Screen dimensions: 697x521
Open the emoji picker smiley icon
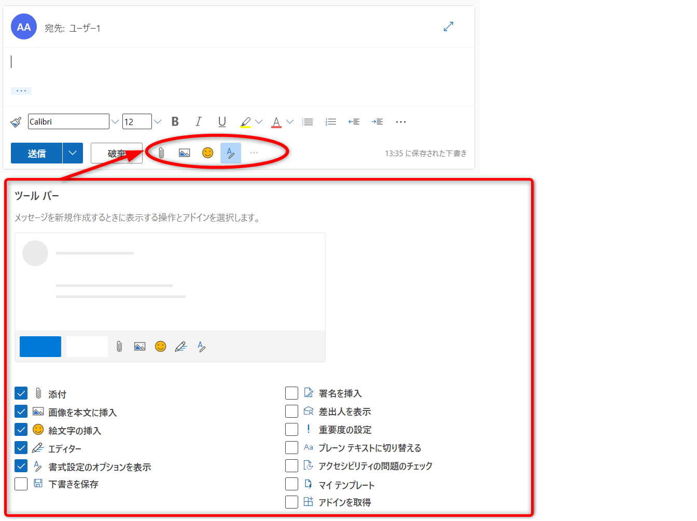207,153
